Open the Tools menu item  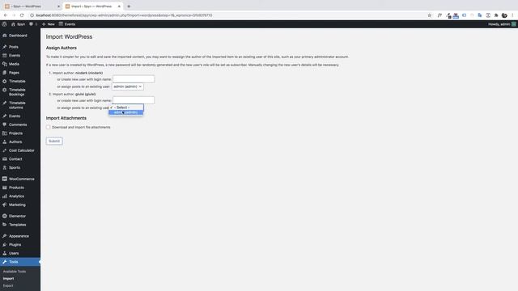(x=19, y=262)
